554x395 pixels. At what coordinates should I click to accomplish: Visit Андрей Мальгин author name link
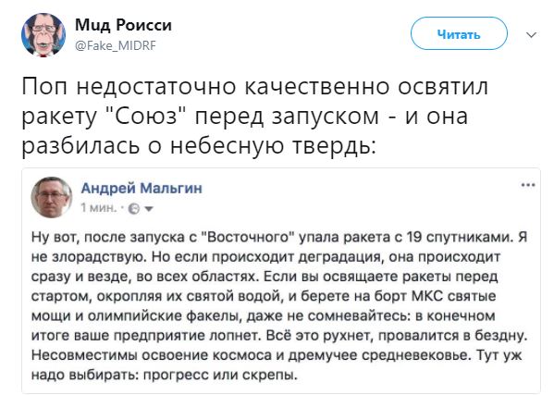pyautogui.click(x=142, y=189)
